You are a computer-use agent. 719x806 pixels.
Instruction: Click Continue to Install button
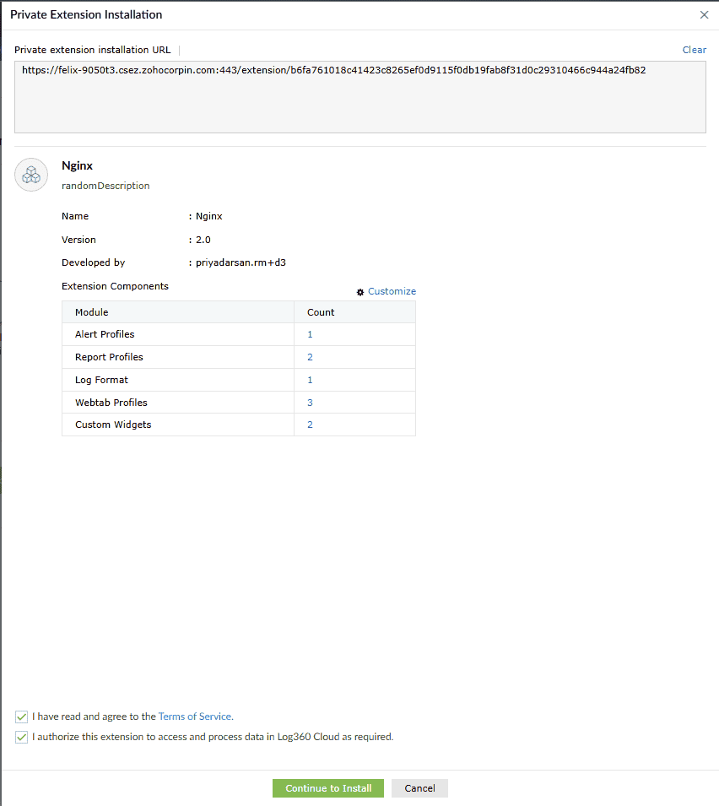coord(328,788)
